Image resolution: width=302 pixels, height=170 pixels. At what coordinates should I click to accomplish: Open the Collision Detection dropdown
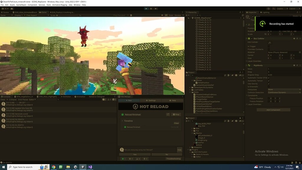tap(283, 92)
